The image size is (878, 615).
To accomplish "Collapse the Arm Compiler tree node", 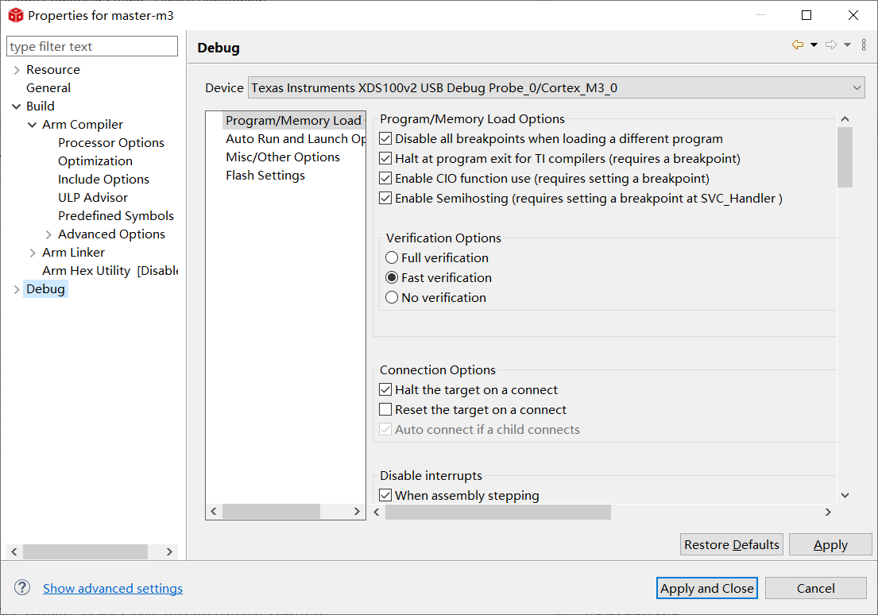I will pos(33,125).
